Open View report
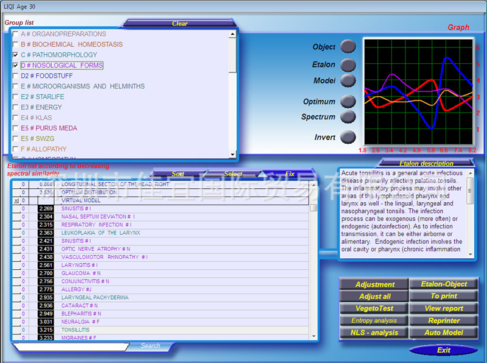The image size is (487, 363). [x=444, y=308]
